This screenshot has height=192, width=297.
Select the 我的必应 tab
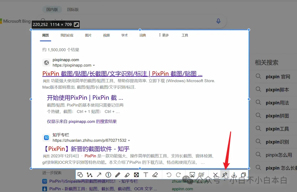tap(67, 35)
